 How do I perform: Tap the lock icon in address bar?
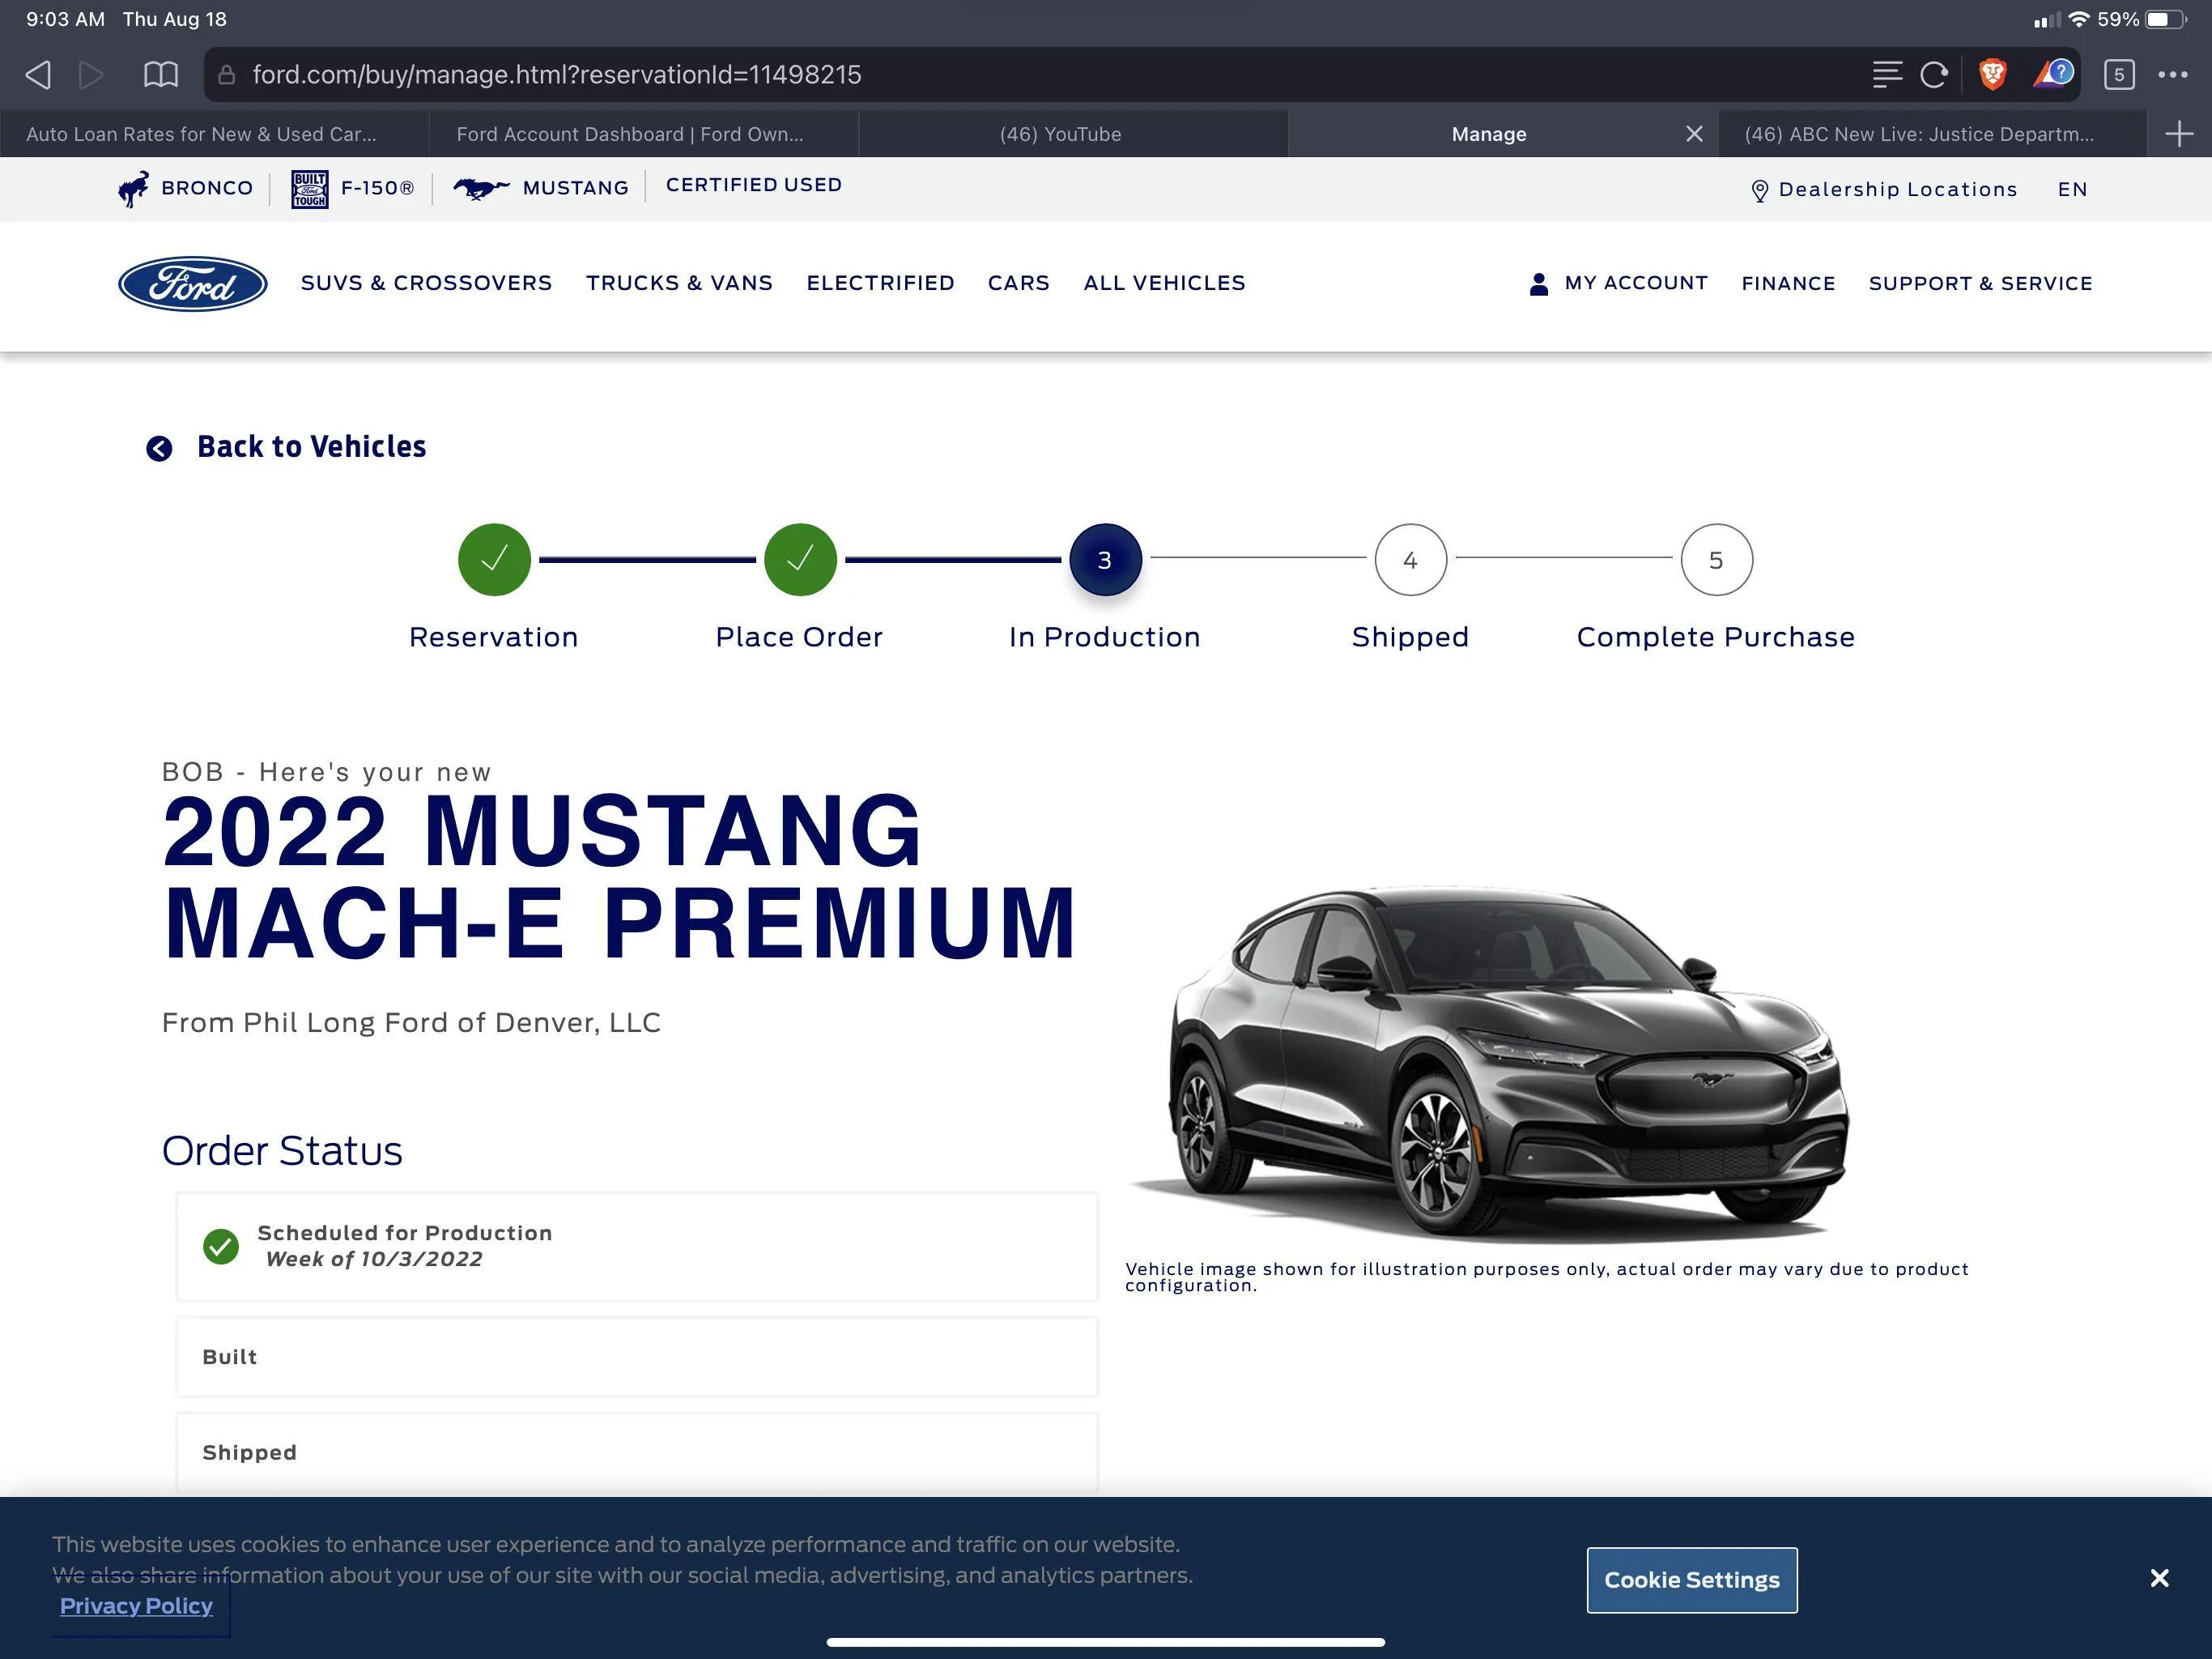(227, 75)
